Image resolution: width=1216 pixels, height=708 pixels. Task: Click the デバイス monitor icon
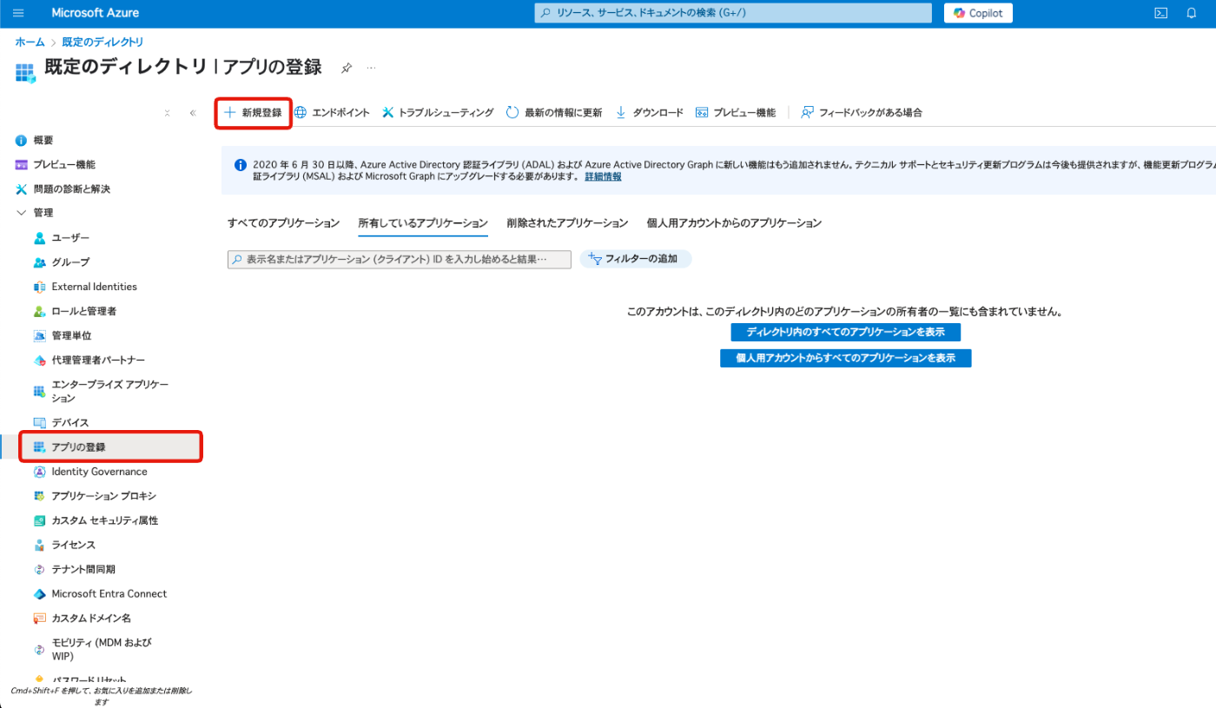[39, 422]
